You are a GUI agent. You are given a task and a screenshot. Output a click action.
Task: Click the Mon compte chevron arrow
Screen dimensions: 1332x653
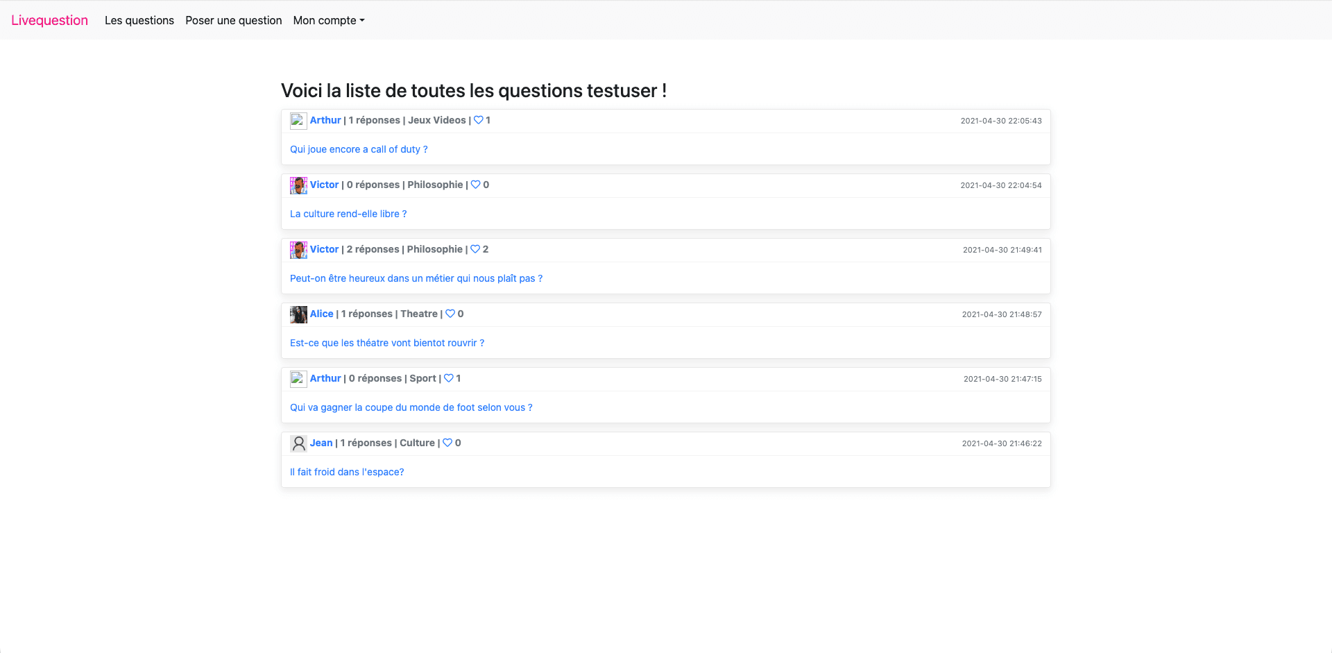point(362,21)
